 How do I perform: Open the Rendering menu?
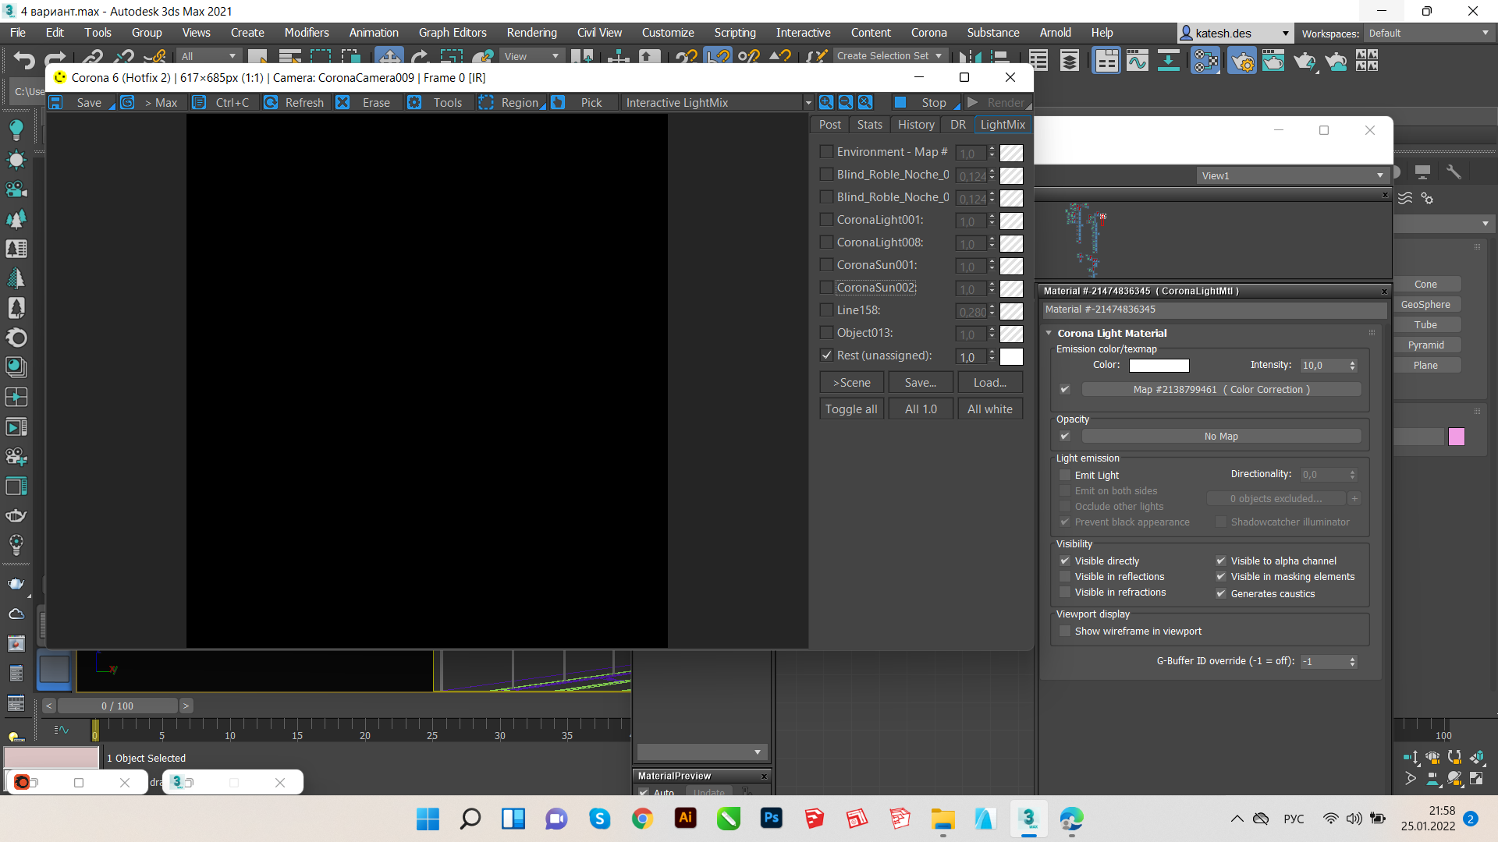click(531, 32)
